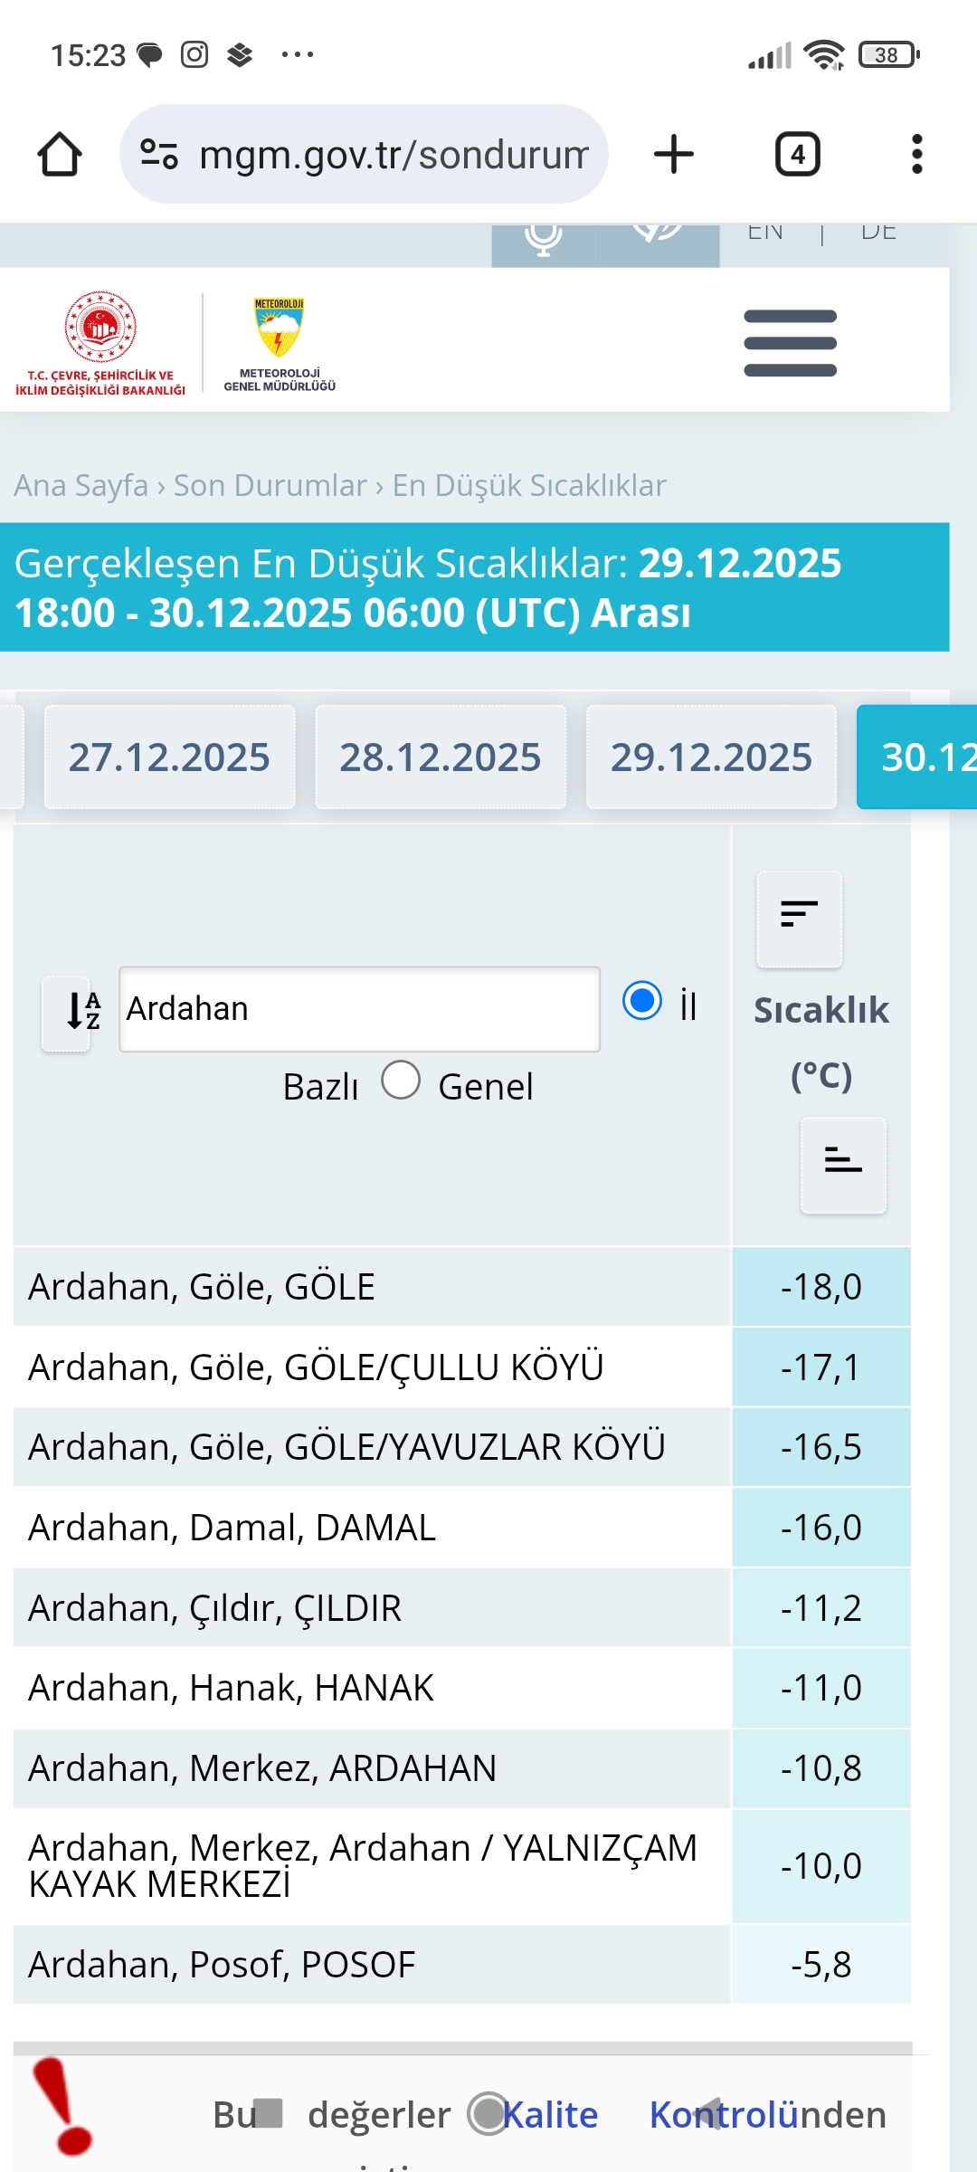Go to Ana Sayfa breadcrumb link
Screen dimensions: 977x2172
pos(81,486)
